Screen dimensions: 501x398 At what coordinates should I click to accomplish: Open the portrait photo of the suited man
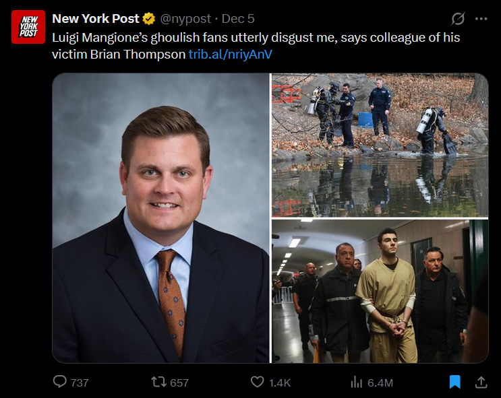pyautogui.click(x=160, y=218)
